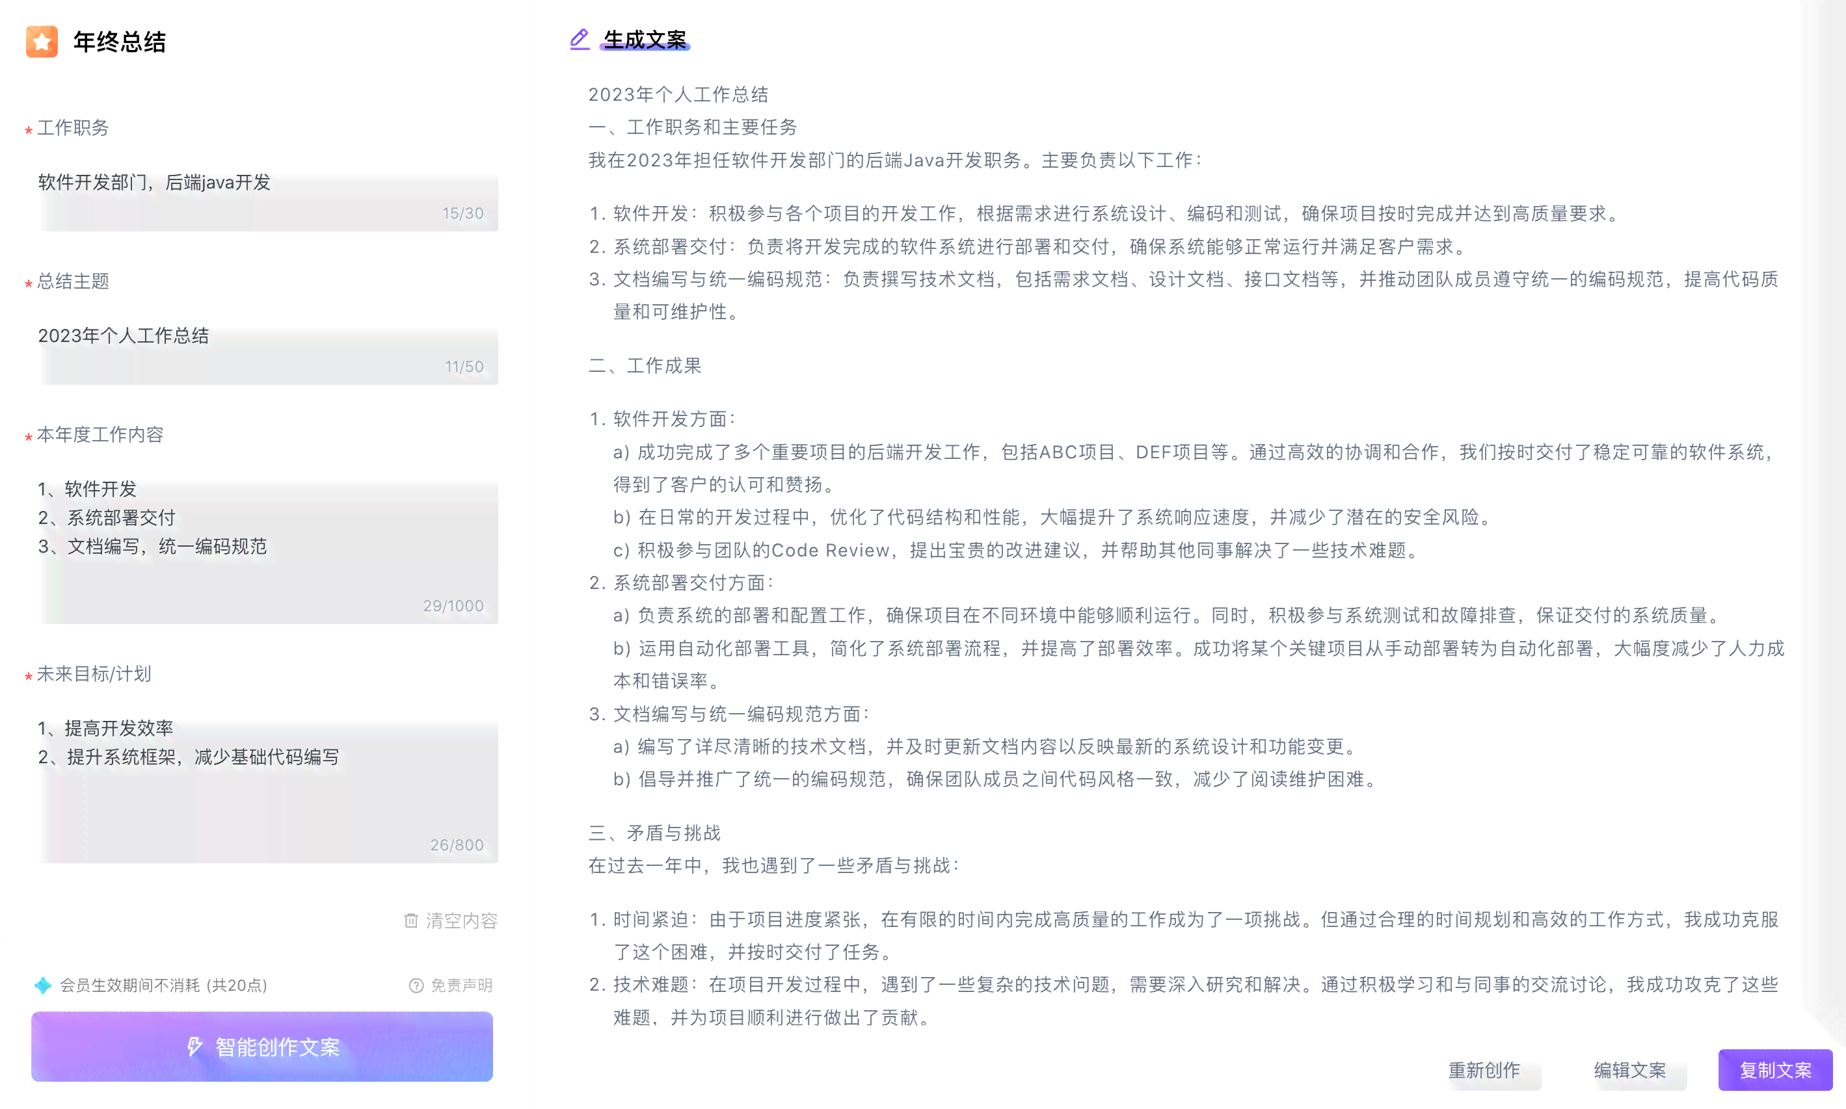1846x1109 pixels.
Task: Click the 总结主题 field label
Action: [72, 281]
